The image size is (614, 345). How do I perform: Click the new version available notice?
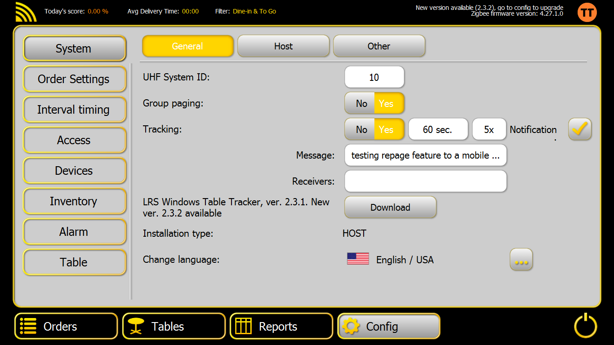coord(489,8)
